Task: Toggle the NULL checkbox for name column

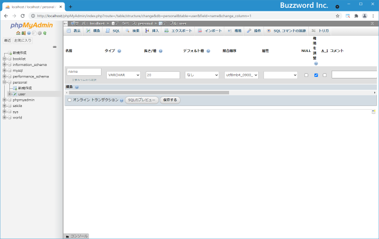Action: tap(306, 75)
